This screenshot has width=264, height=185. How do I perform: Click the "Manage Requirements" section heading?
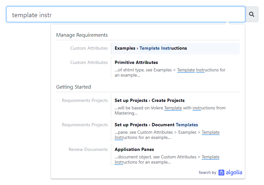pos(82,35)
